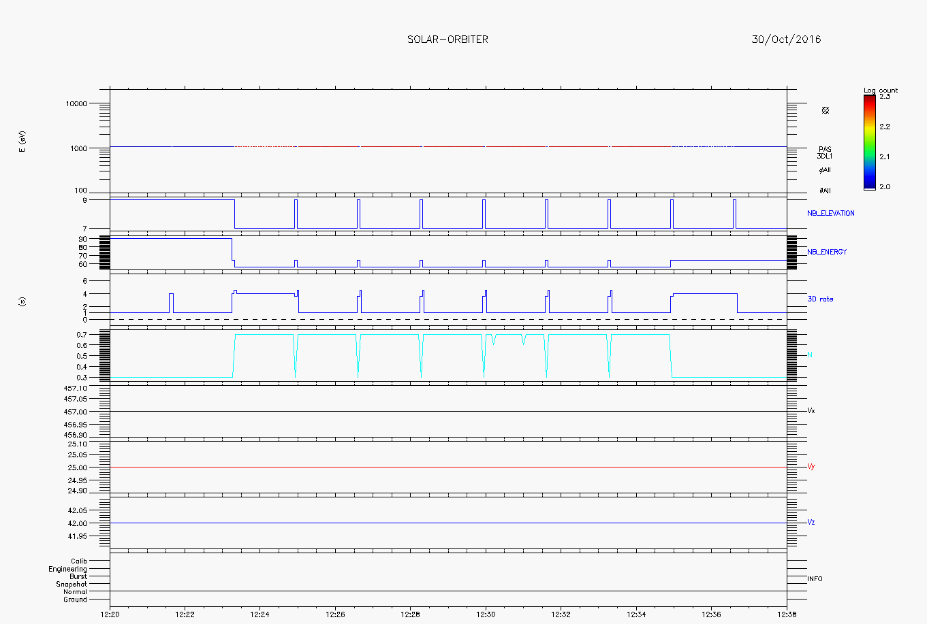
Task: Click the 10000 energy axis tick label
Action: (76, 103)
